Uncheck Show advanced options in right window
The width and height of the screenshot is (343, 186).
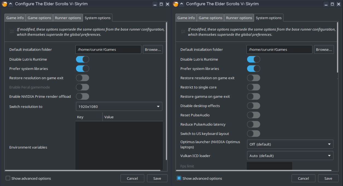(x=179, y=178)
